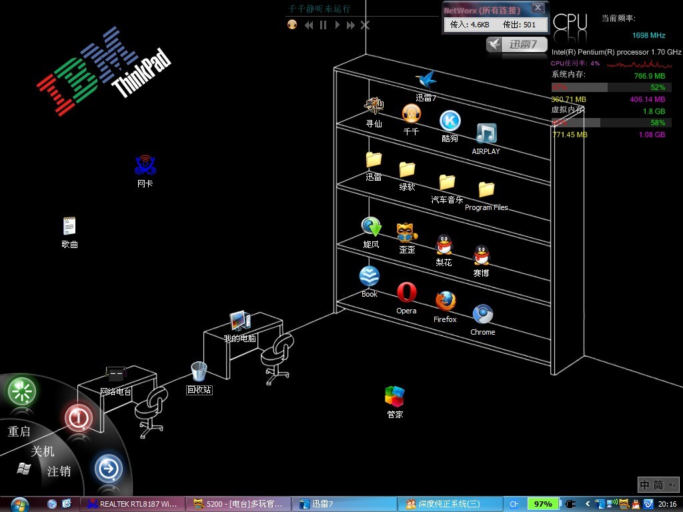The width and height of the screenshot is (683, 512).
Task: Click the Windows flag icon in the corner menu
Action: pyautogui.click(x=23, y=469)
